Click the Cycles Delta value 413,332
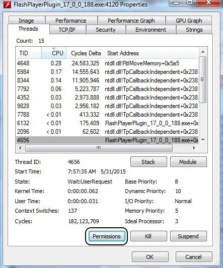Screen dimensions: 223x268 89,115
